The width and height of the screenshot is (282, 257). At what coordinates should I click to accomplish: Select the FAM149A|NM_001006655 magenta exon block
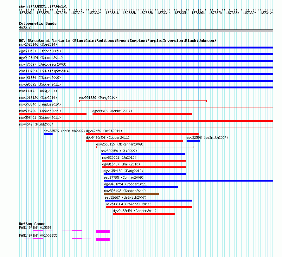[103, 239]
